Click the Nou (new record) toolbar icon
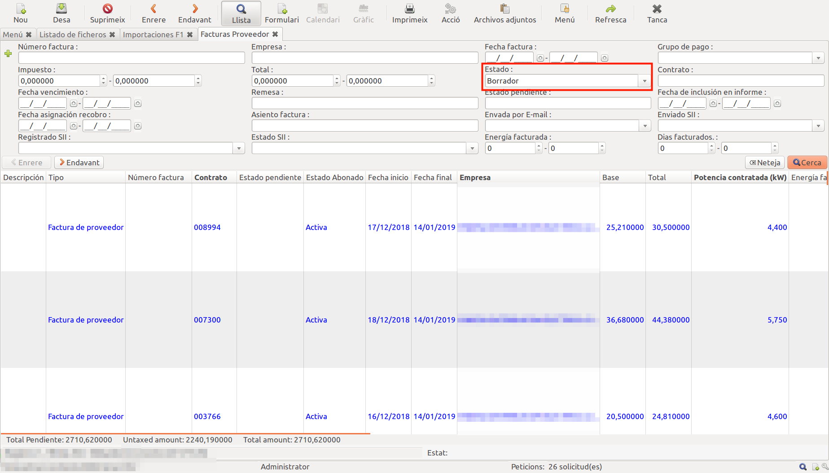The image size is (829, 473). click(21, 9)
